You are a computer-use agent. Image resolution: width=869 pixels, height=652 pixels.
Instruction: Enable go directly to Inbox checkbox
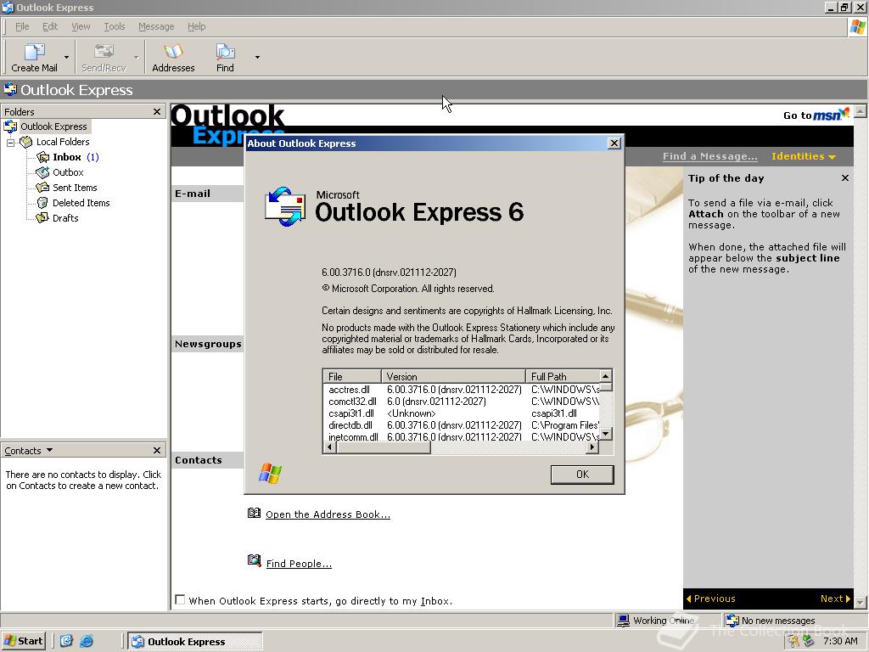coord(180,599)
